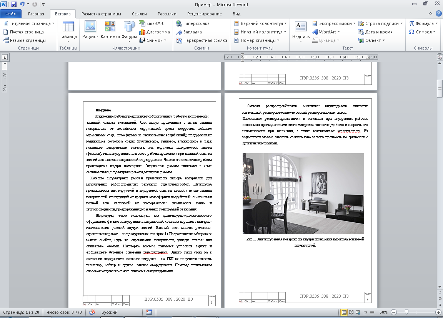This screenshot has width=443, height=318.
Task: Open the Снимок screenshot dropdown
Action: point(153,40)
